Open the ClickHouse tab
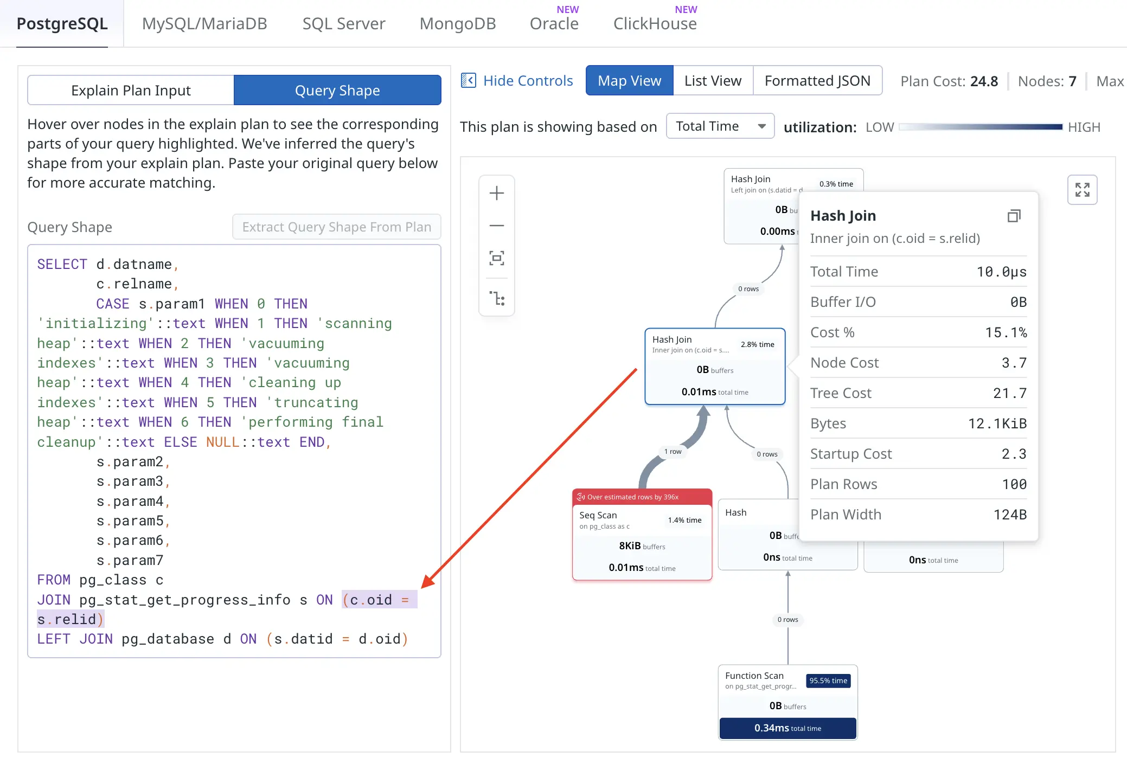The height and width of the screenshot is (758, 1127). pyautogui.click(x=655, y=23)
